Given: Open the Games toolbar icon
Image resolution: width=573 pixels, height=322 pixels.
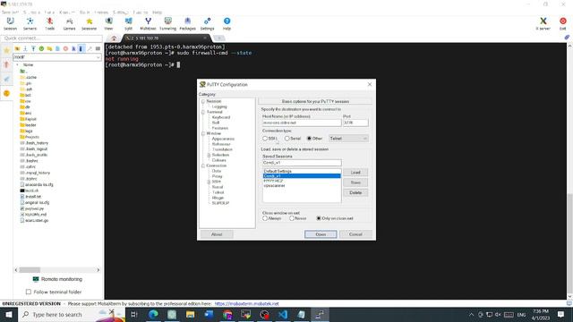Looking at the screenshot, I should [70, 24].
